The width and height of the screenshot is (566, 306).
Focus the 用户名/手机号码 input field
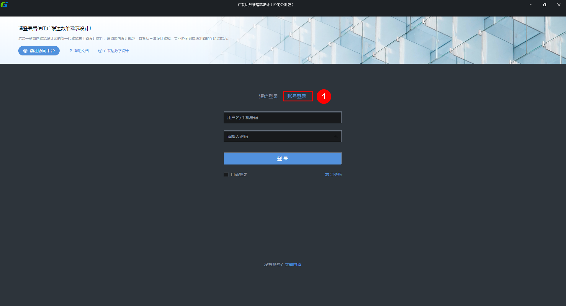pos(283,117)
